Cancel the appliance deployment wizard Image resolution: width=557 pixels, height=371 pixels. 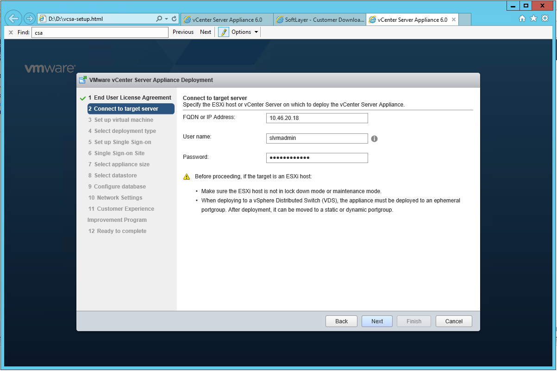454,321
